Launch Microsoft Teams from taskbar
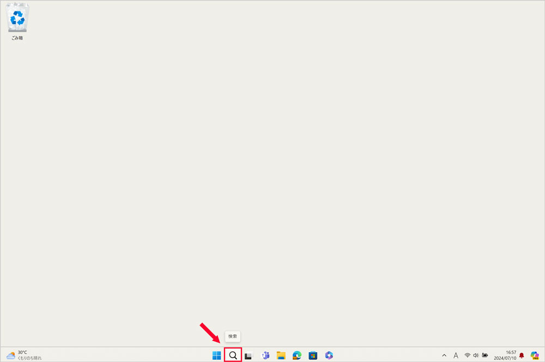This screenshot has height=362, width=545. click(265, 355)
